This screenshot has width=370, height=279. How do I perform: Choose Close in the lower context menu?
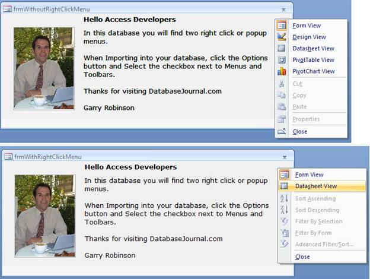pos(302,257)
